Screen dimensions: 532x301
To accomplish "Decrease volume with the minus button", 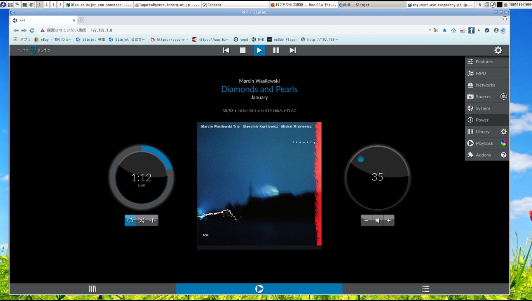I will pyautogui.click(x=366, y=220).
